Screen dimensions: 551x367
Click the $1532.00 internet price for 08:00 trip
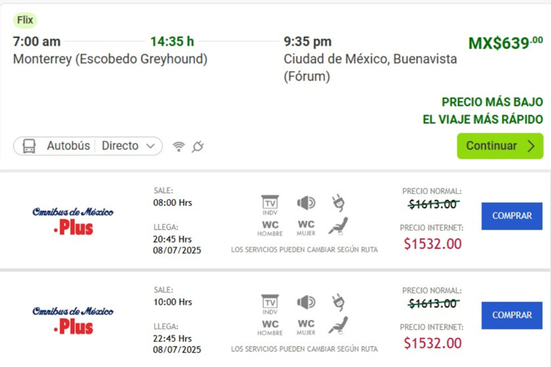(433, 244)
